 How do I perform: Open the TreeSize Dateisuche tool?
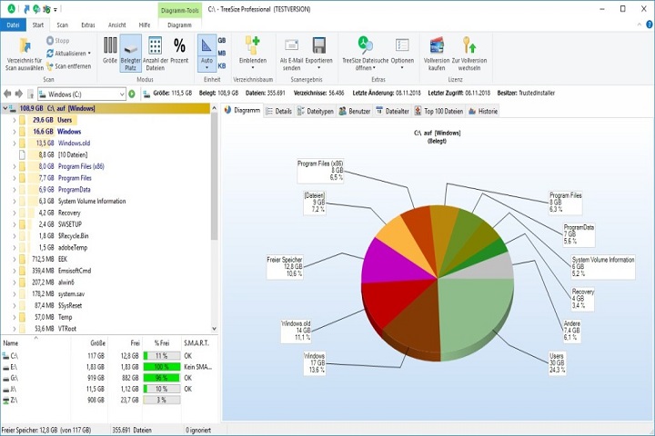(x=364, y=45)
